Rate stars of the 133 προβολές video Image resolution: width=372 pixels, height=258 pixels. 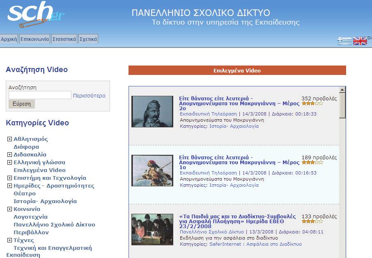click(x=312, y=221)
